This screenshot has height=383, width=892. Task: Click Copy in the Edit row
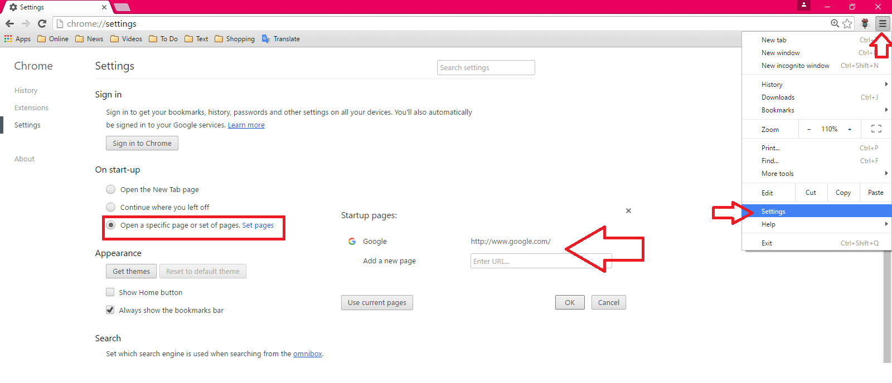pos(843,193)
